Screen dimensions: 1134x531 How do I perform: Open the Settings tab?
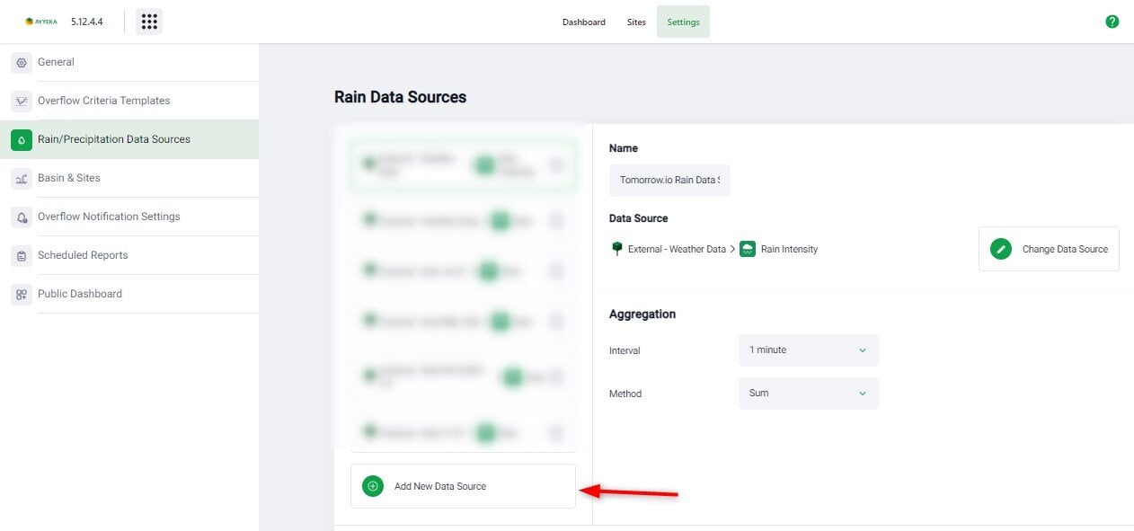pos(683,22)
